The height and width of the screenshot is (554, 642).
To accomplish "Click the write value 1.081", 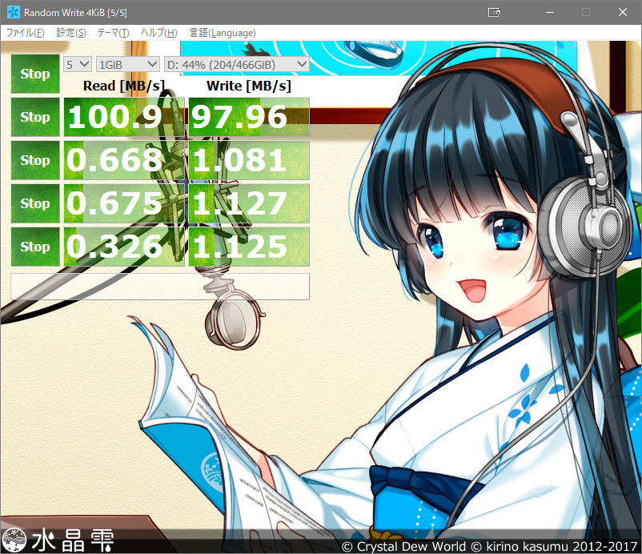I will click(x=249, y=160).
